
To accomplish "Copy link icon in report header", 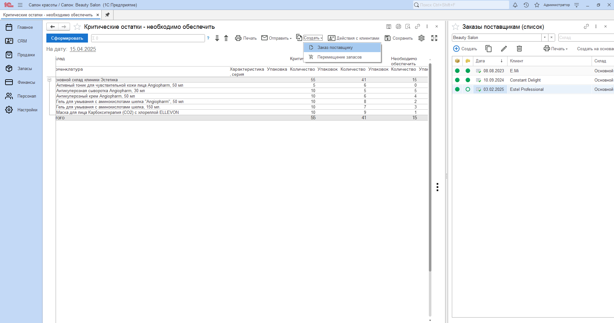I will point(417,27).
